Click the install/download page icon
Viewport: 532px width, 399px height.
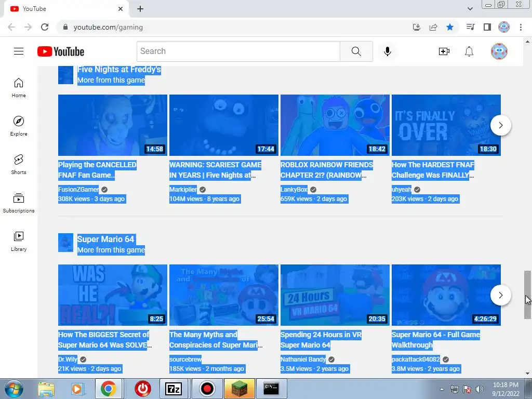(x=417, y=27)
